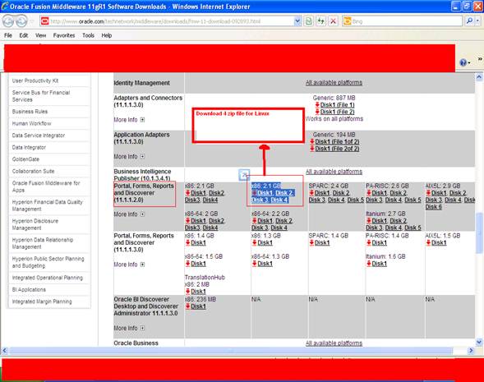
Task: Open the Edit menu
Action: 24,35
